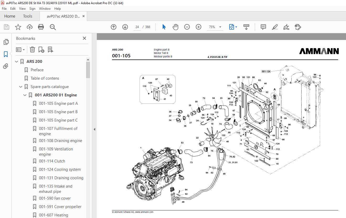346x218 pixels.
Task: Click the Fit page tool icon
Action: coord(231,27)
